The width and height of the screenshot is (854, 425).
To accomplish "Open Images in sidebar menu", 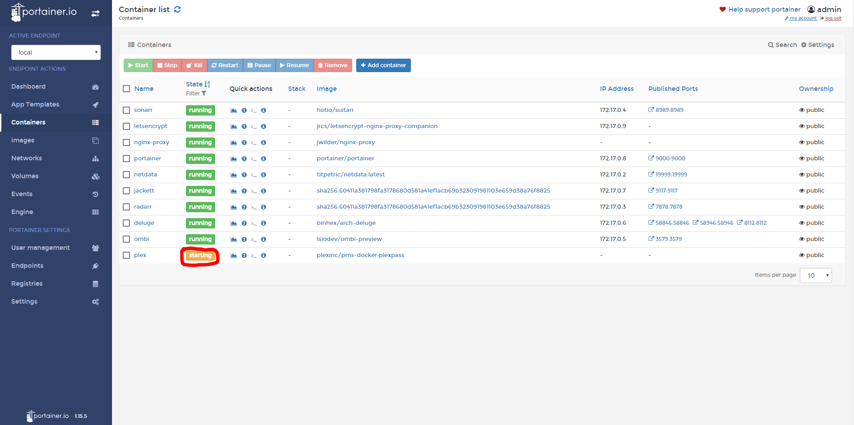I will tap(56, 140).
